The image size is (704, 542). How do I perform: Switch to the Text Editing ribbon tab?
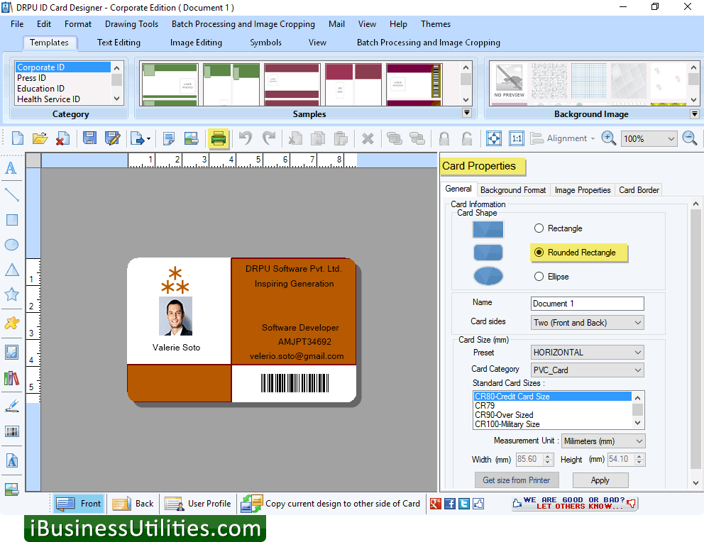pyautogui.click(x=119, y=43)
